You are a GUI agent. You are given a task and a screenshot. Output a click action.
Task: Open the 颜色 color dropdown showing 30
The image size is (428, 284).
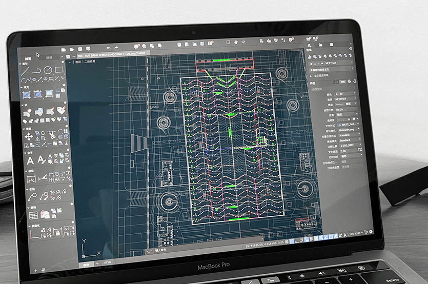[x=345, y=94]
